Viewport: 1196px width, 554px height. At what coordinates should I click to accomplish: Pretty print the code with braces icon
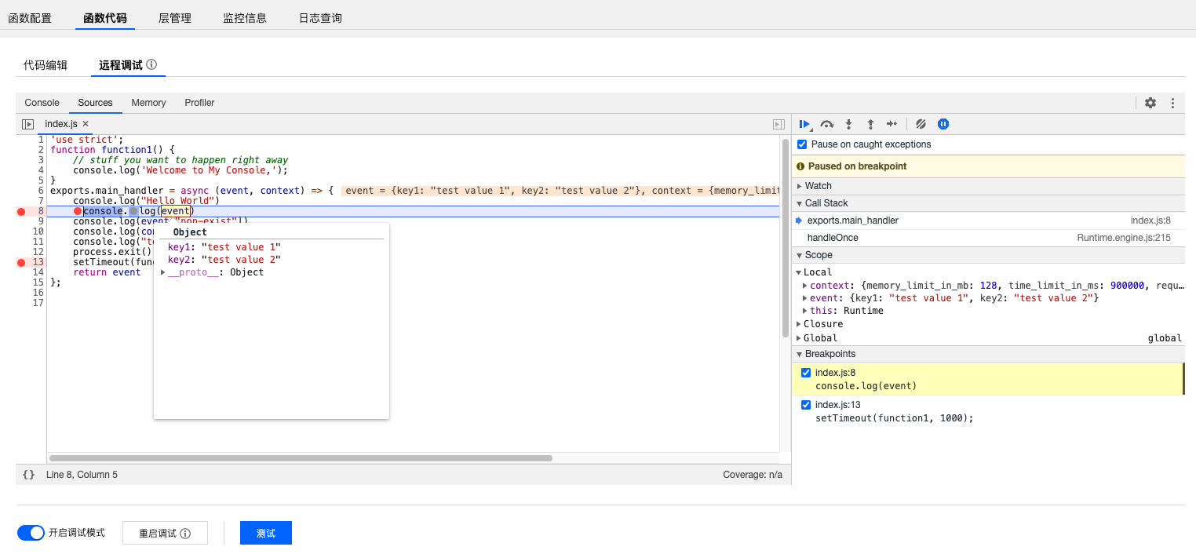pyautogui.click(x=28, y=475)
